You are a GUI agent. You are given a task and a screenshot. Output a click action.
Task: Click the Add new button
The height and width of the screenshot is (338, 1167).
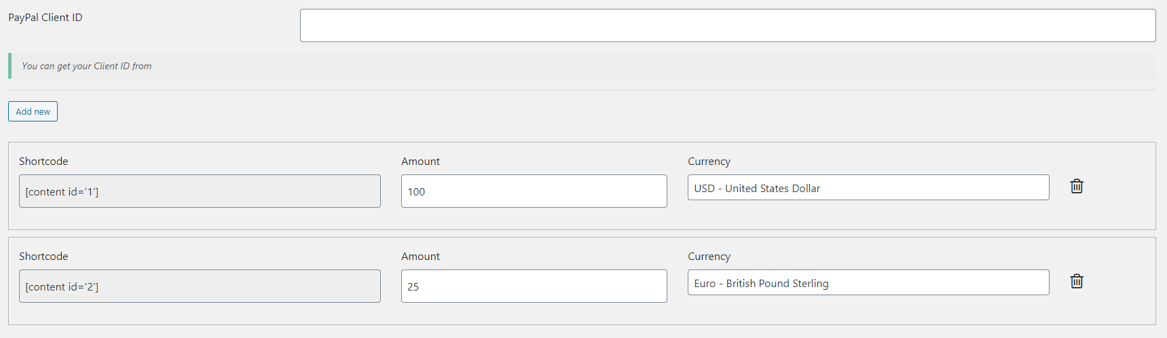pyautogui.click(x=33, y=111)
